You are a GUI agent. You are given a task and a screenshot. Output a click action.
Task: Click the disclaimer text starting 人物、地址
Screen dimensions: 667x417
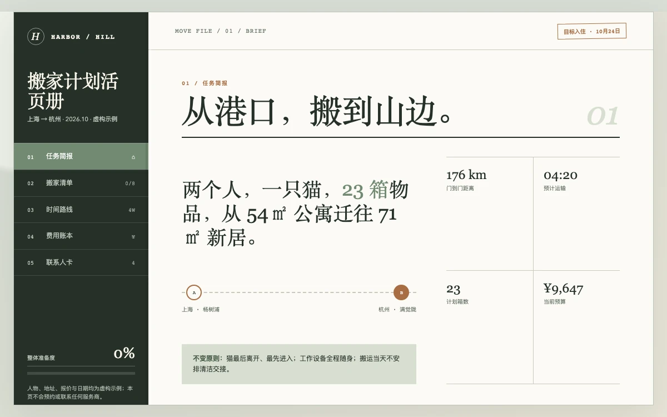tap(80, 393)
